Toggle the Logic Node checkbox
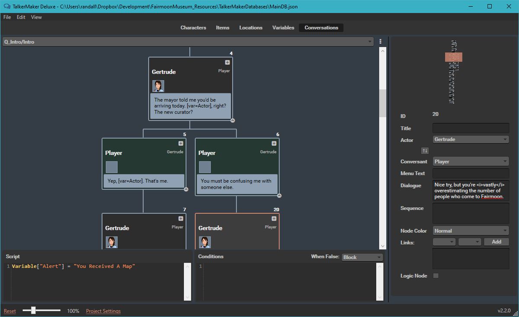 click(x=436, y=275)
